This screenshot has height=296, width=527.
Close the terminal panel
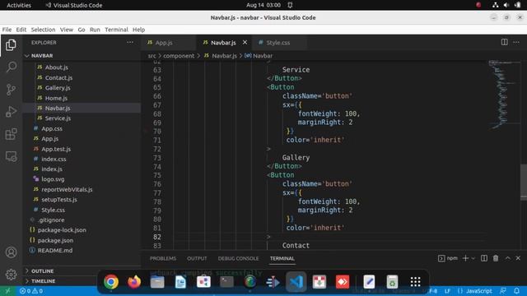point(518,258)
